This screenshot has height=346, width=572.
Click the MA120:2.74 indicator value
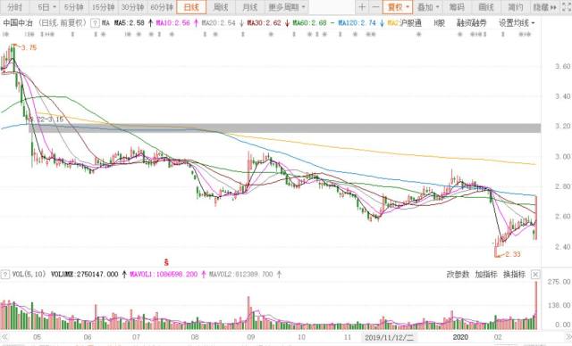pos(357,23)
